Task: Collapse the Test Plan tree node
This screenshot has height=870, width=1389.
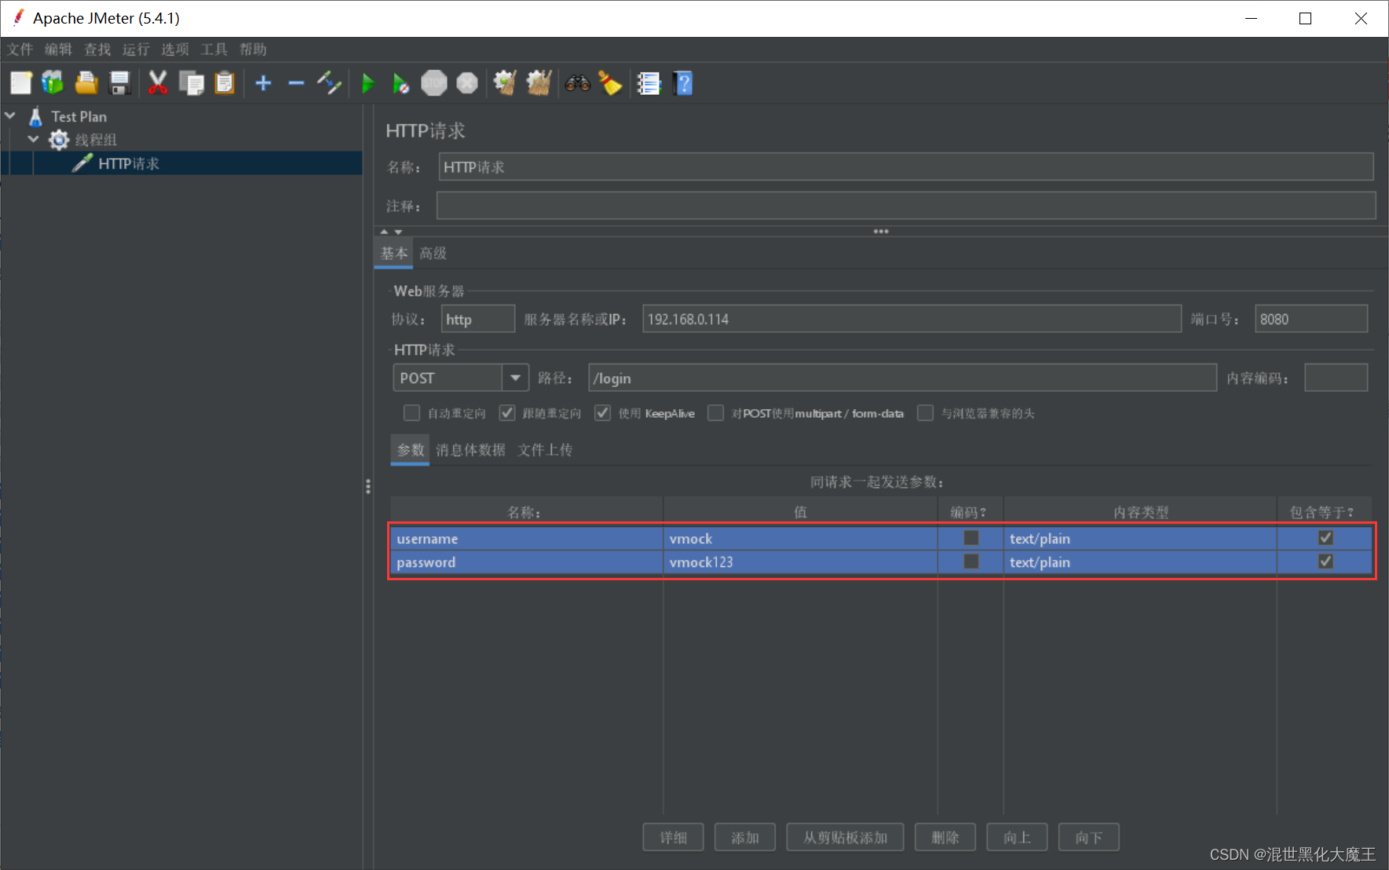Action: 10,115
